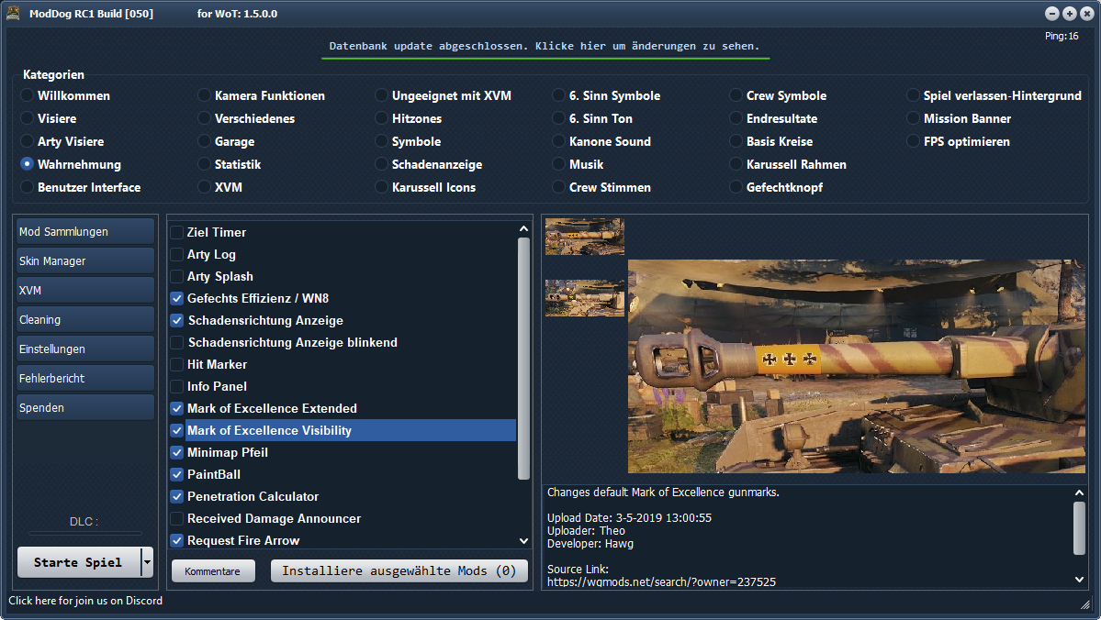Viewport: 1101px width, 620px height.
Task: Close the ModDog window
Action: [1087, 14]
